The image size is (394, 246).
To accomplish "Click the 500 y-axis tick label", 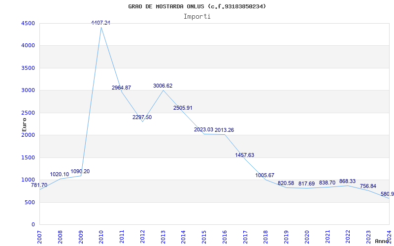I will point(31,202).
